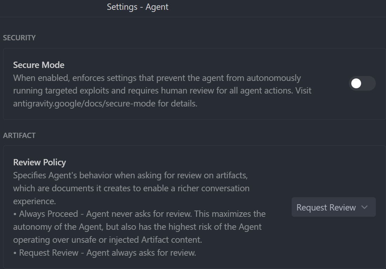This screenshot has width=386, height=269.
Task: Click the Review Policy heading
Action: [x=40, y=162]
